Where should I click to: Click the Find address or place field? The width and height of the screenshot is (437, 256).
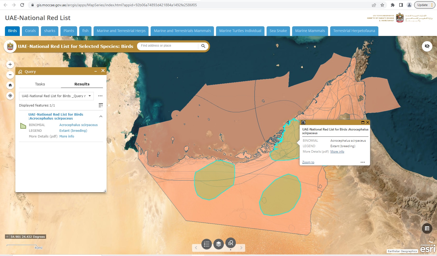(168, 46)
